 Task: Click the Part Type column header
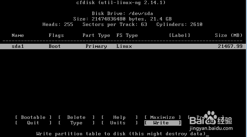click(x=96, y=36)
